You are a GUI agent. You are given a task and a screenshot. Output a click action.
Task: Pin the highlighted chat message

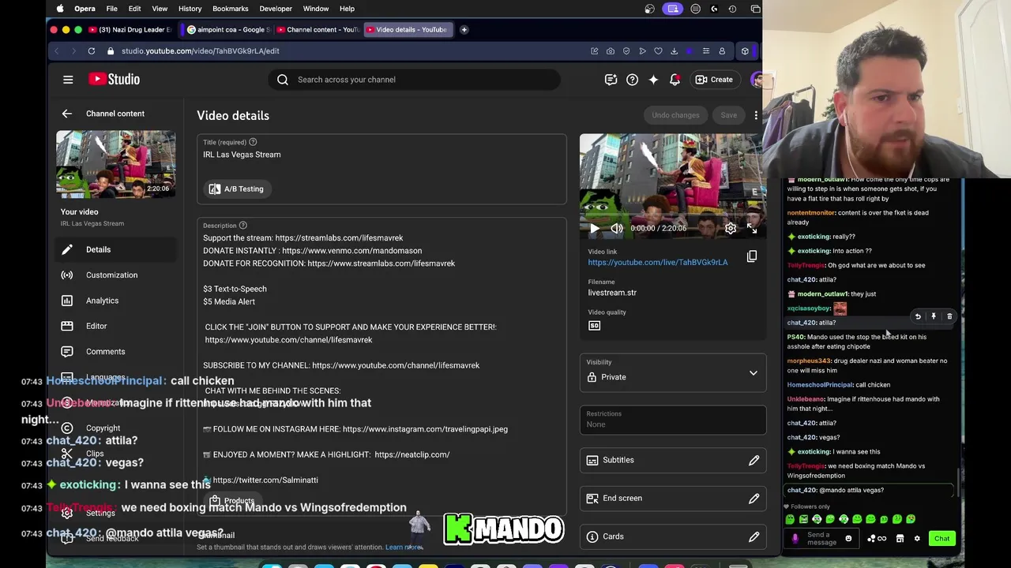click(934, 316)
